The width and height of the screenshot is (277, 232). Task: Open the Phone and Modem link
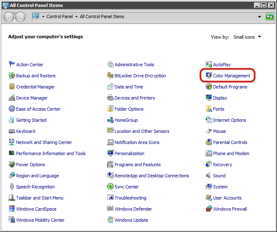pyautogui.click(x=231, y=153)
